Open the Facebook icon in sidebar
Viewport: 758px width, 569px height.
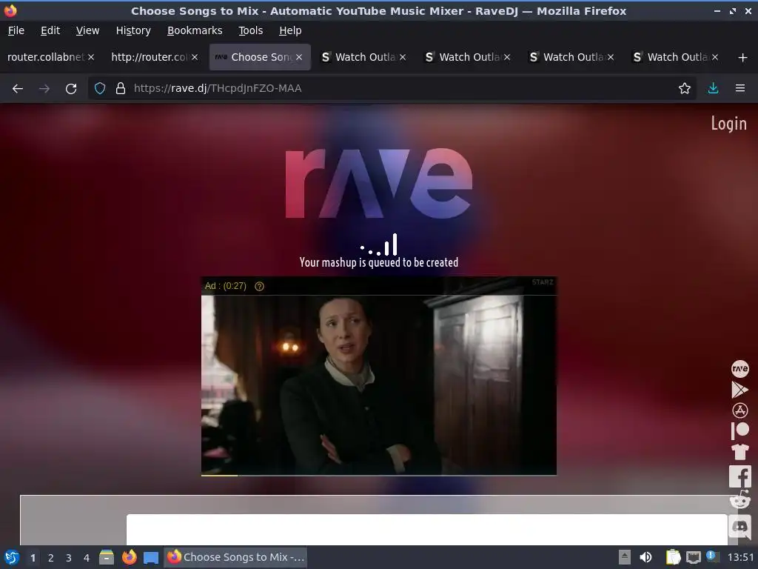pyautogui.click(x=739, y=476)
